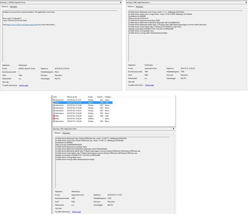Screen dimensions: 248x214
Task: Click the 'Unable to recover from a kernel exception' message
Action: [29, 12]
